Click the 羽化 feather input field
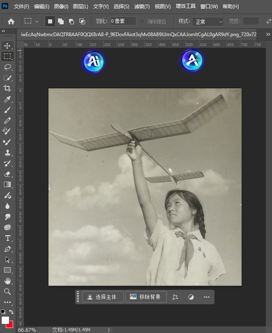 pyautogui.click(x=122, y=21)
